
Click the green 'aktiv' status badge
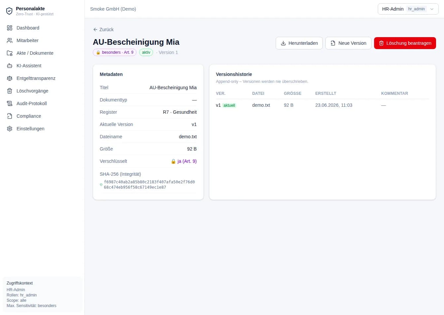point(146,52)
